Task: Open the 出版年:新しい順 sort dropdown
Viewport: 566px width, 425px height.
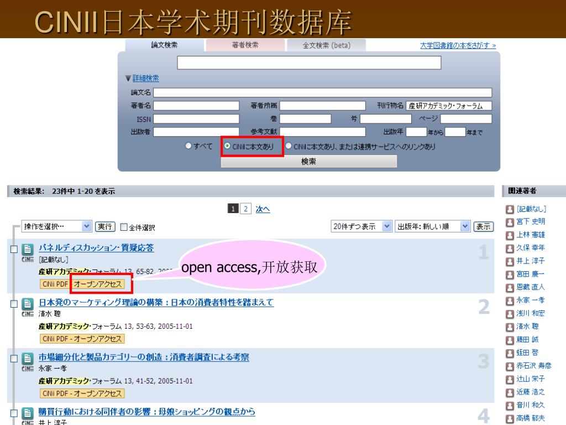Action: coord(433,226)
